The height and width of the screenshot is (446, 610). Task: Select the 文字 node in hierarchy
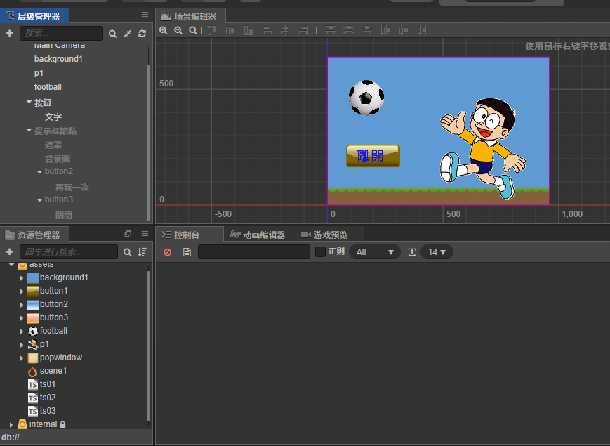coord(53,117)
